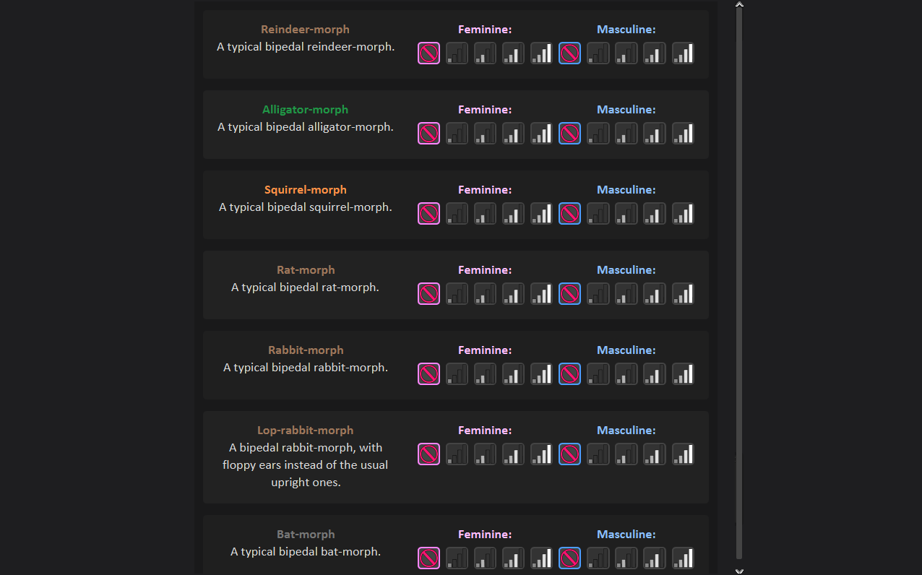922x575 pixels.
Task: Toggle masculine disabled icon for Alligator-morph
Action: tap(569, 134)
